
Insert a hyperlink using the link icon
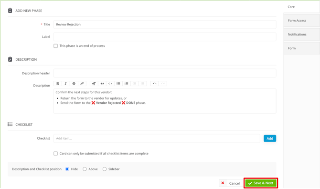pyautogui.click(x=82, y=83)
